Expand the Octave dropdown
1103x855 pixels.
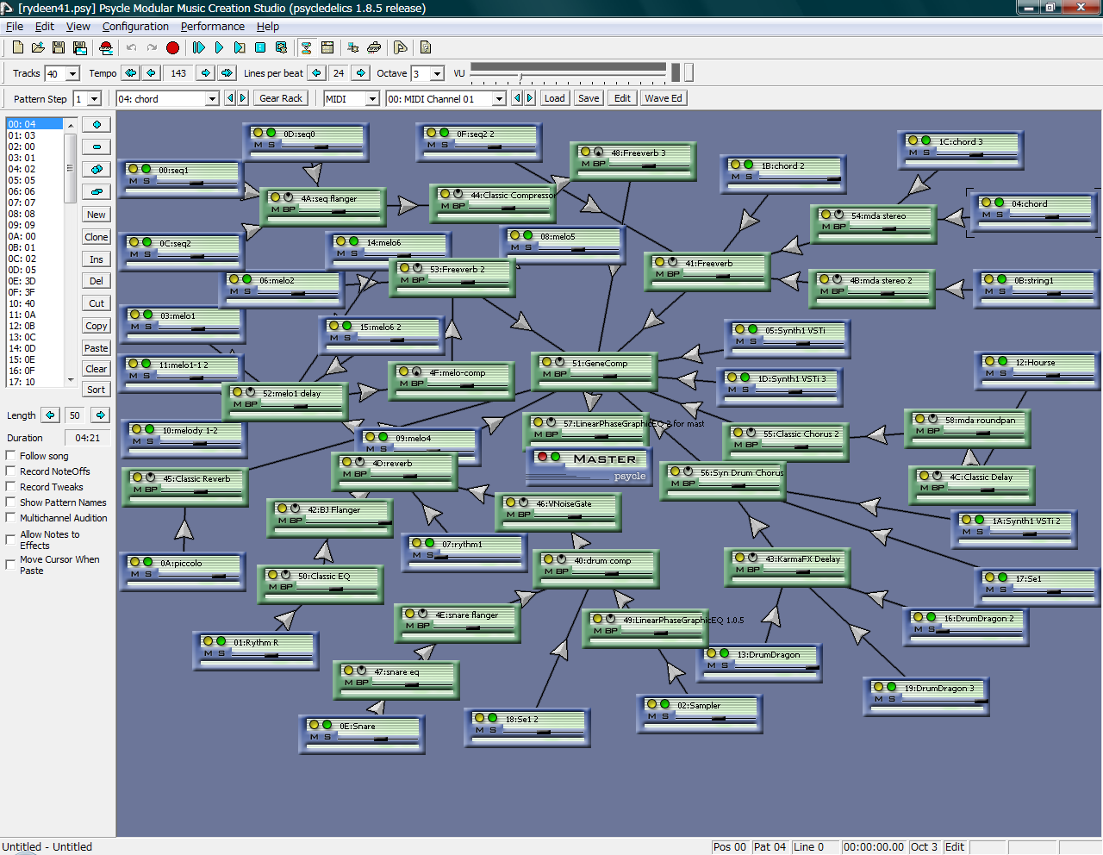tap(437, 74)
